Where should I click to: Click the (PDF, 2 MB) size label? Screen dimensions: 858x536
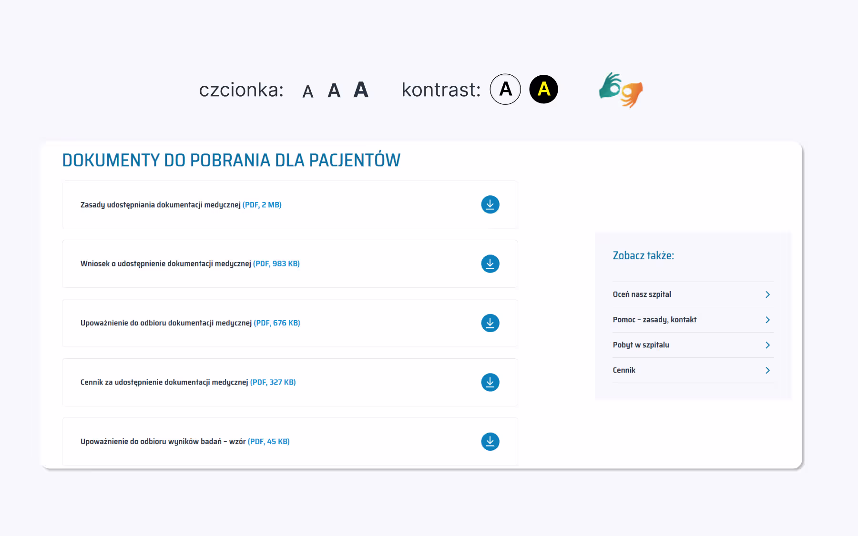pos(262,205)
